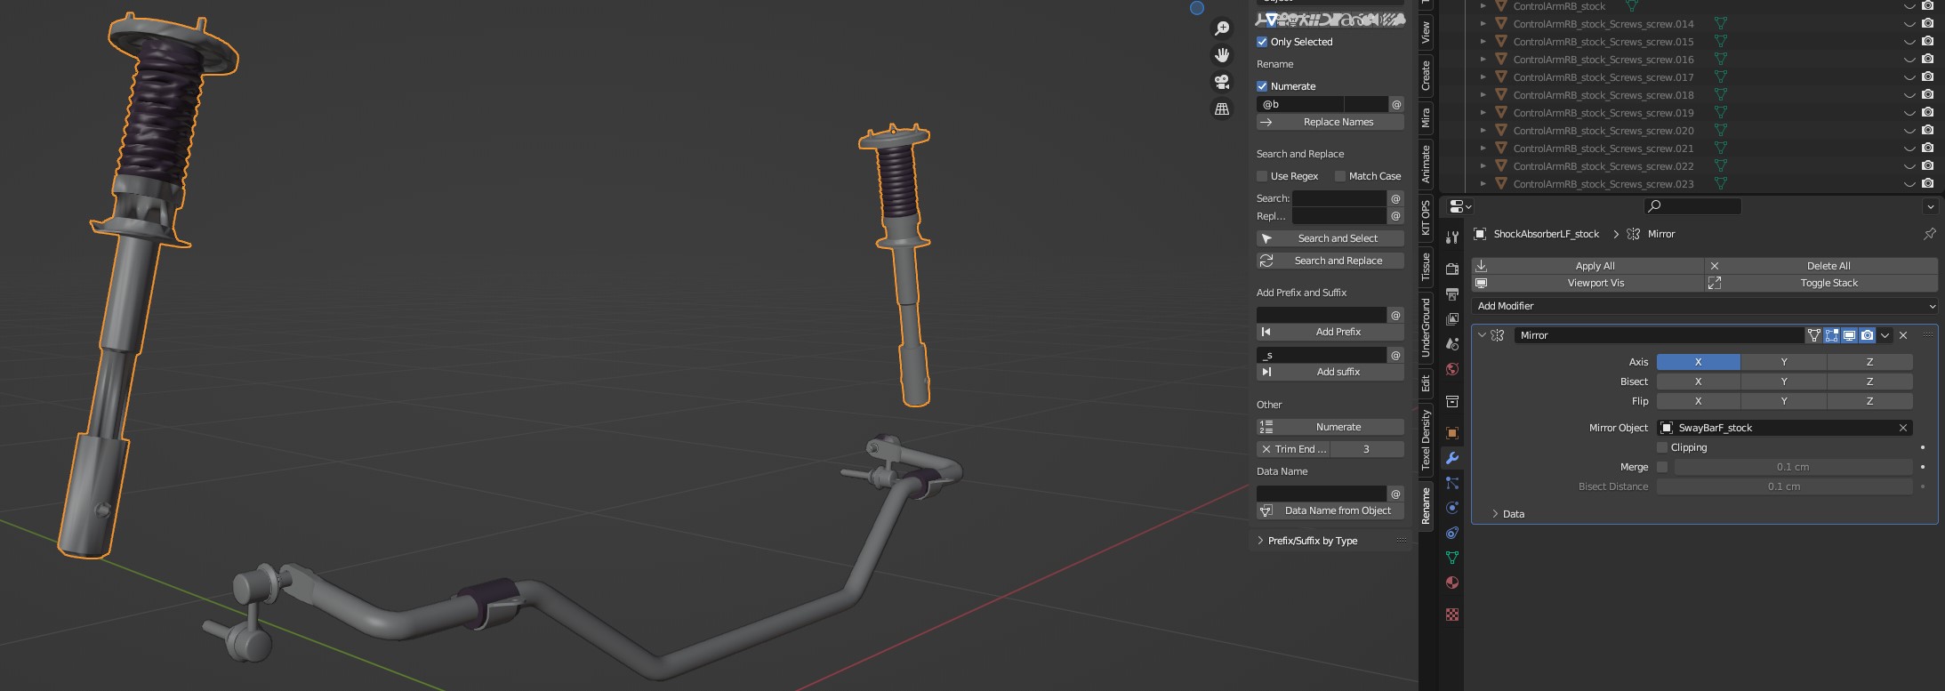Toggle Mirror modifier viewport display
This screenshot has width=1945, height=691.
(x=1849, y=335)
